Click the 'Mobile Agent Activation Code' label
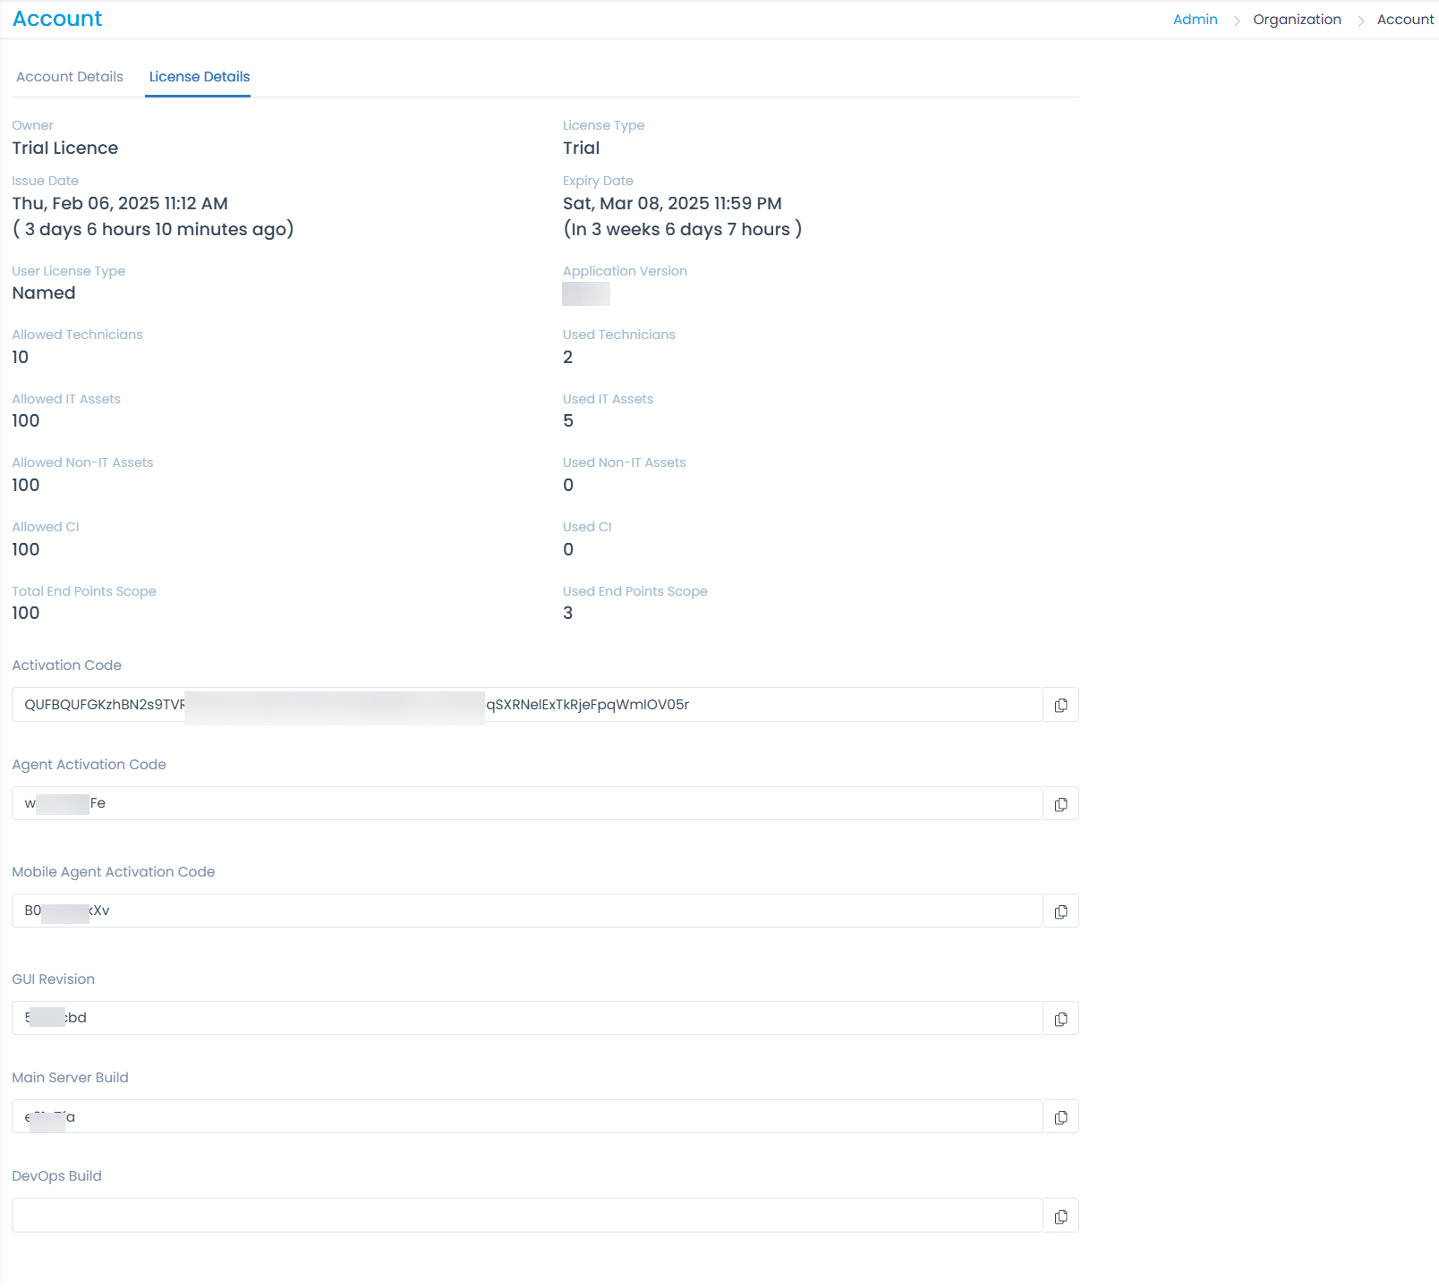The height and width of the screenshot is (1288, 1439). tap(114, 872)
